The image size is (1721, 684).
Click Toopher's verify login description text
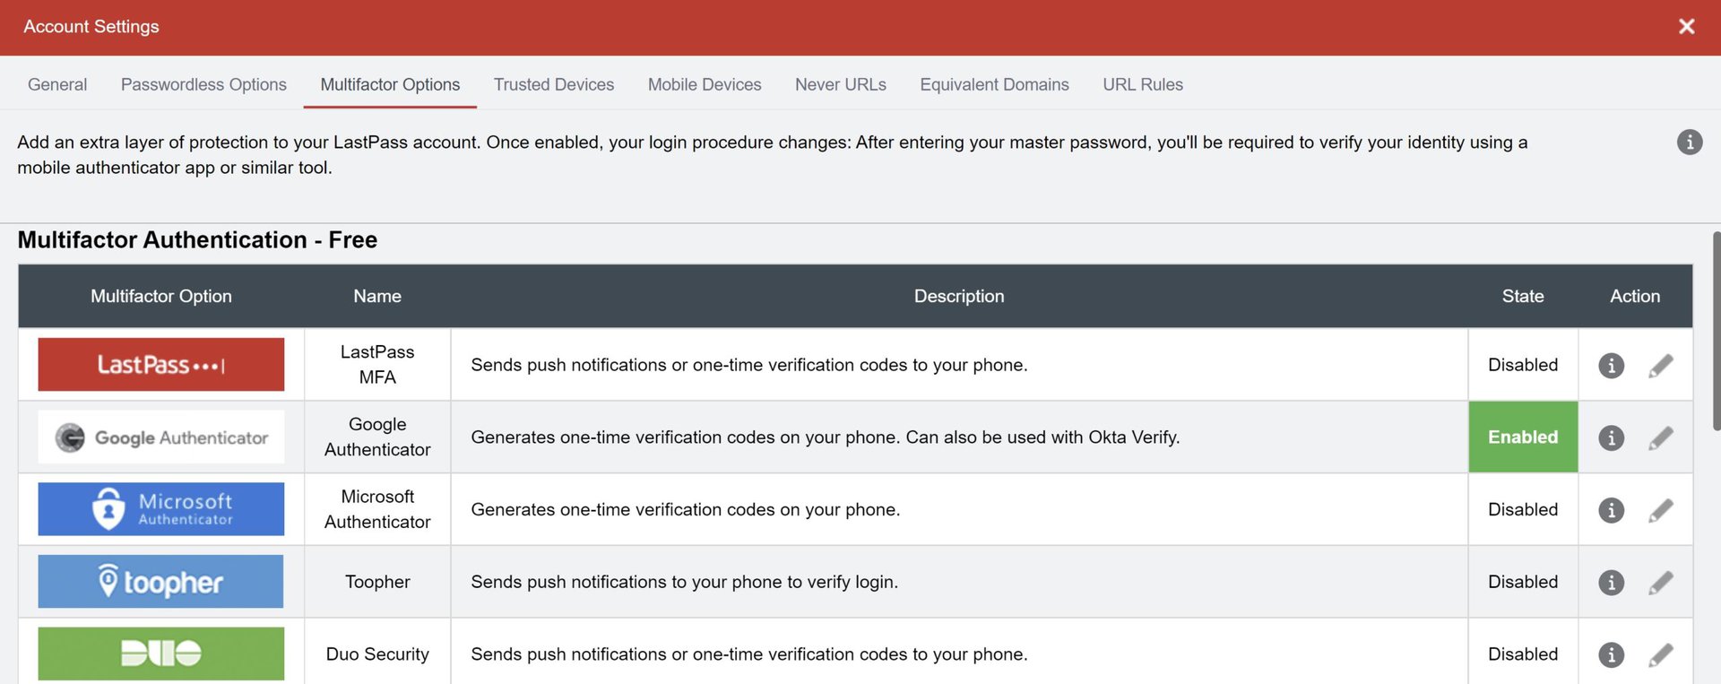[685, 582]
